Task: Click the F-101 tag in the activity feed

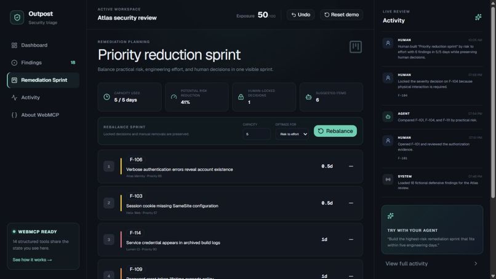Action: pyautogui.click(x=402, y=159)
